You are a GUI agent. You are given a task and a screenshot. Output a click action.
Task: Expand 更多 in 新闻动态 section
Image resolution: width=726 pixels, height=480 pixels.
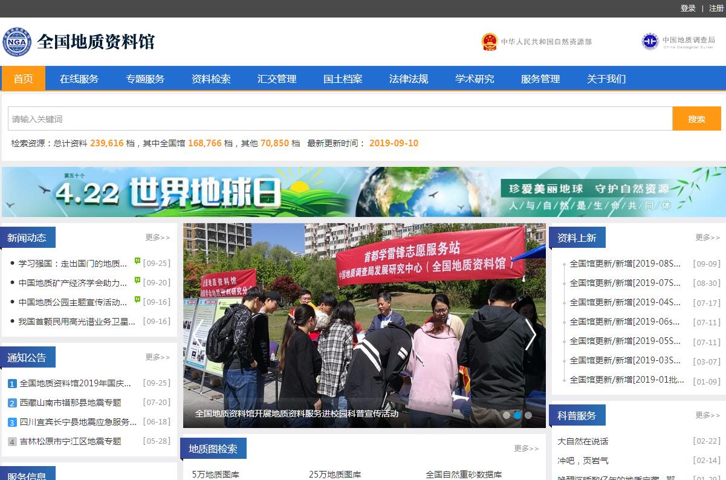[158, 238]
